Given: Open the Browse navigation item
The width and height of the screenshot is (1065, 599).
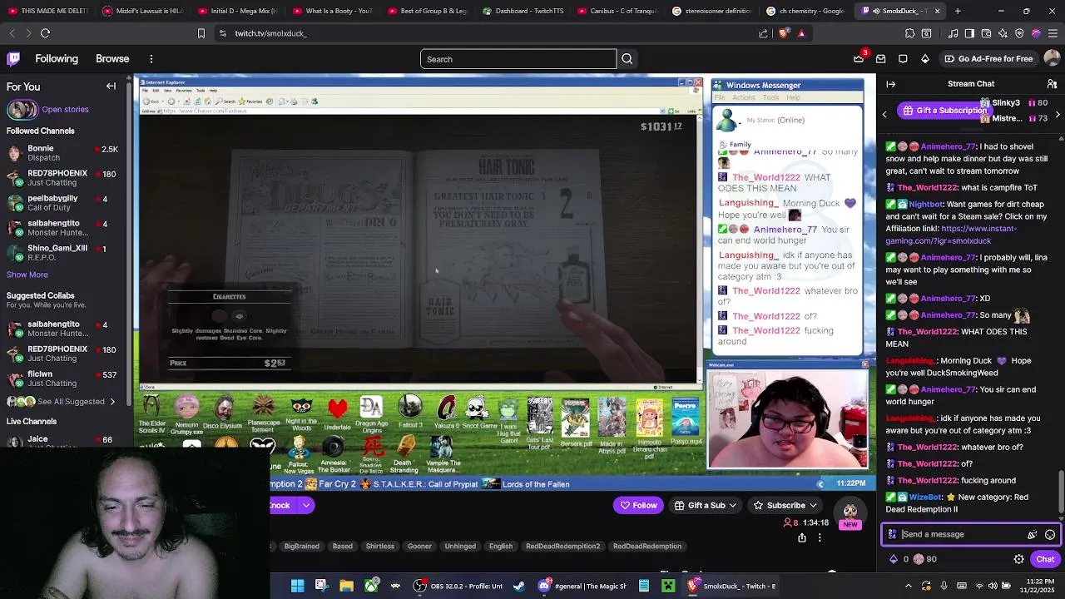Looking at the screenshot, I should (112, 59).
